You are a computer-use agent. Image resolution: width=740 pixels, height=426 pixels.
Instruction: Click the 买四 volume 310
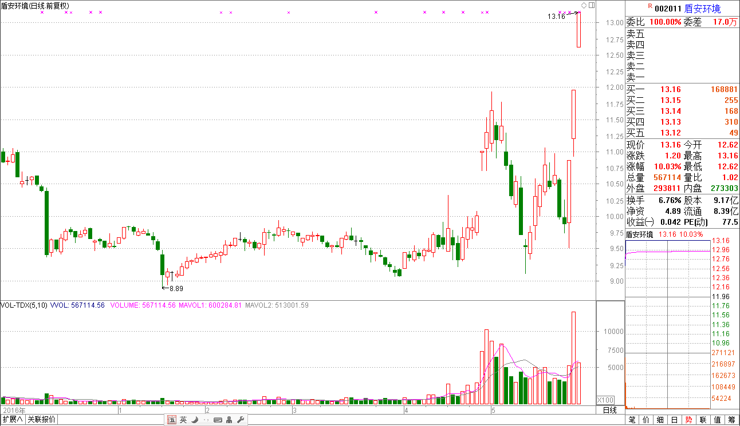[731, 122]
